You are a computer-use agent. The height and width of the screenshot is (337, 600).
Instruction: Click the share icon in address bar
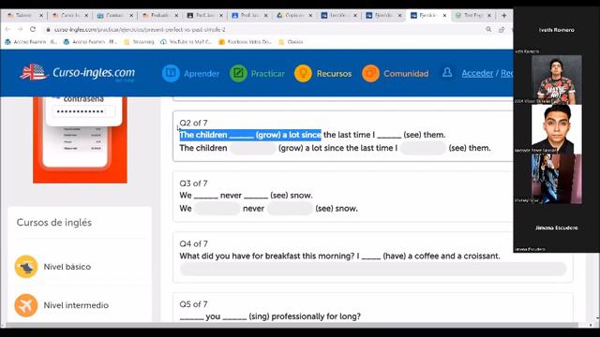tap(502, 29)
